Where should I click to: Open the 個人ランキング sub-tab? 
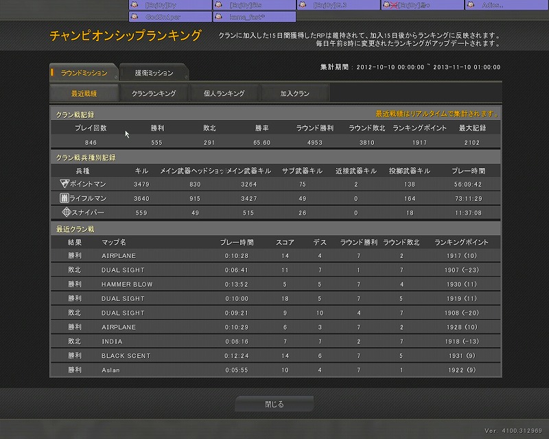[x=224, y=93]
